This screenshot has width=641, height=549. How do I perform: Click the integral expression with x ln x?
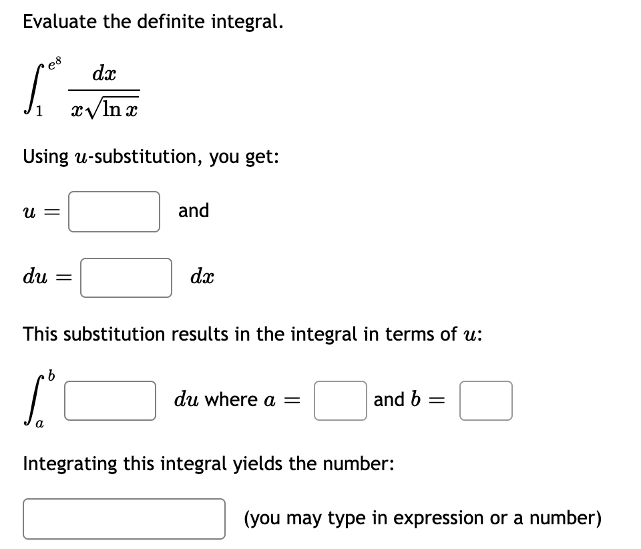point(80,87)
